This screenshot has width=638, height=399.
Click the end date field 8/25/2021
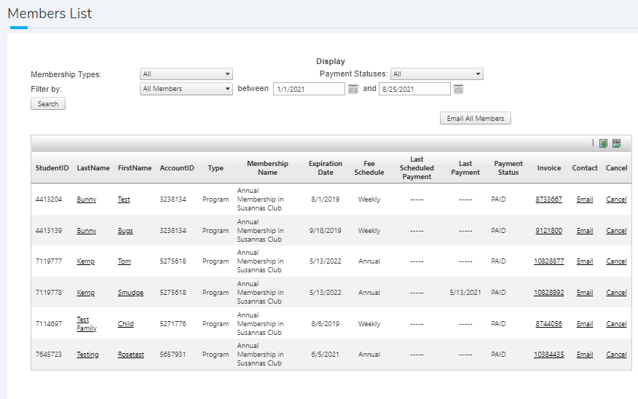[x=414, y=89]
